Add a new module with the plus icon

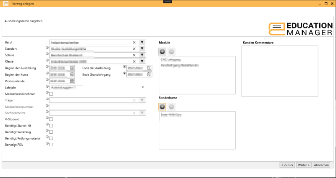(x=163, y=51)
